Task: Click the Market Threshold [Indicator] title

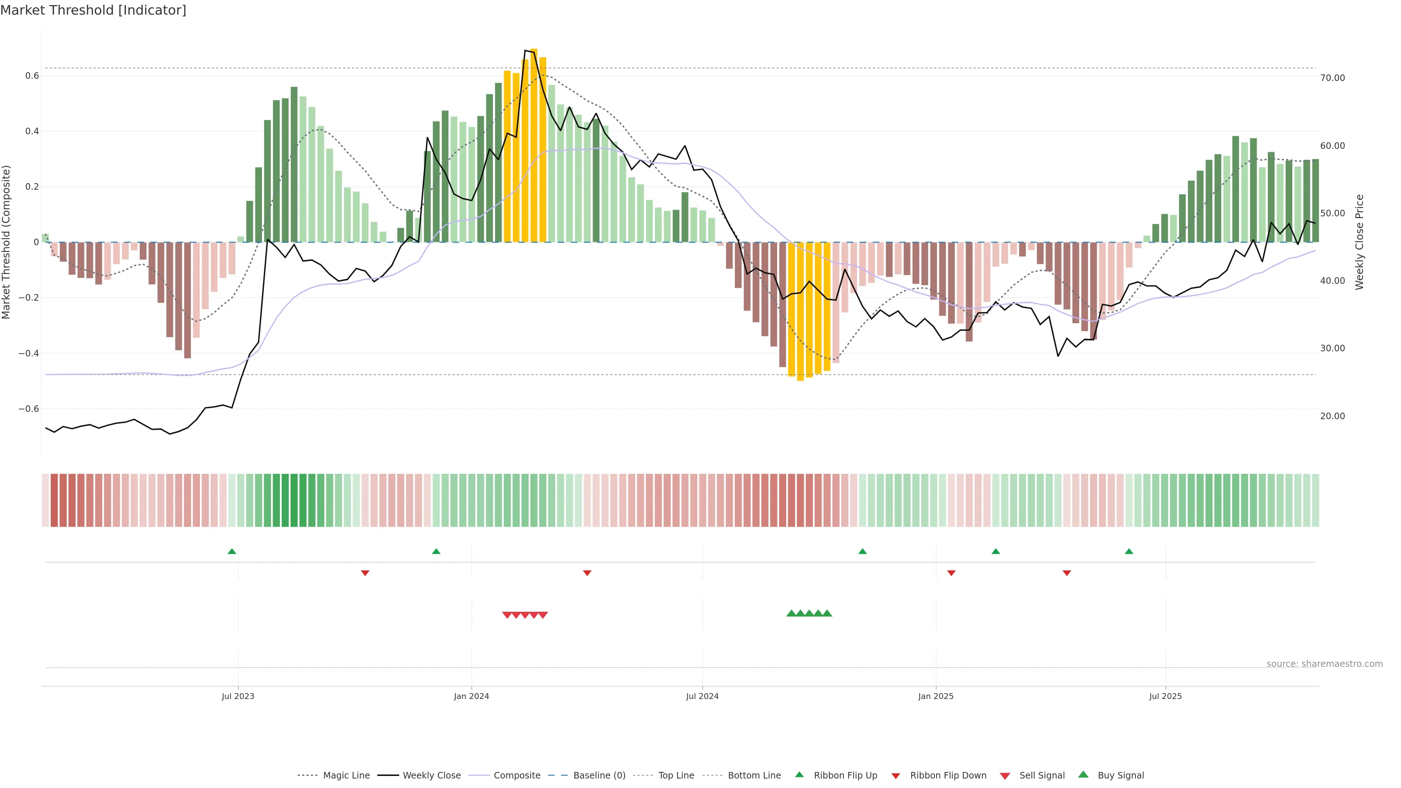Action: [x=93, y=10]
